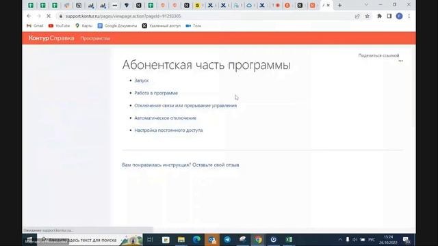Switch to the yellow S icon tab
Image resolution: width=438 pixels, height=246 pixels.
point(198,5)
